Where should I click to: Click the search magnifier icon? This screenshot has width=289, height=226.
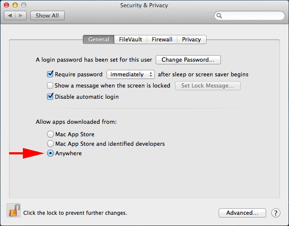(220, 16)
